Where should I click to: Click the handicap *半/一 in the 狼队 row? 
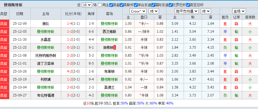click(144, 24)
